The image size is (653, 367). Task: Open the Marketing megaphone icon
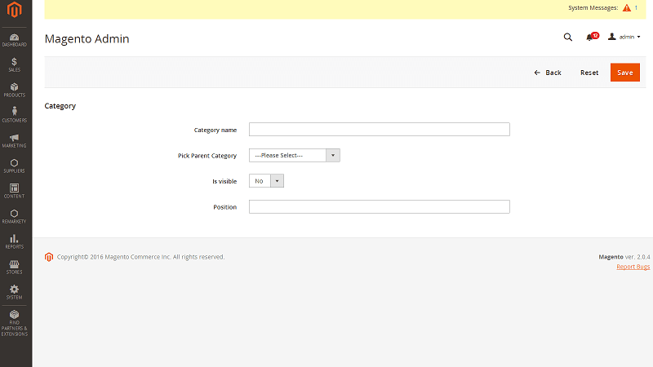click(15, 139)
